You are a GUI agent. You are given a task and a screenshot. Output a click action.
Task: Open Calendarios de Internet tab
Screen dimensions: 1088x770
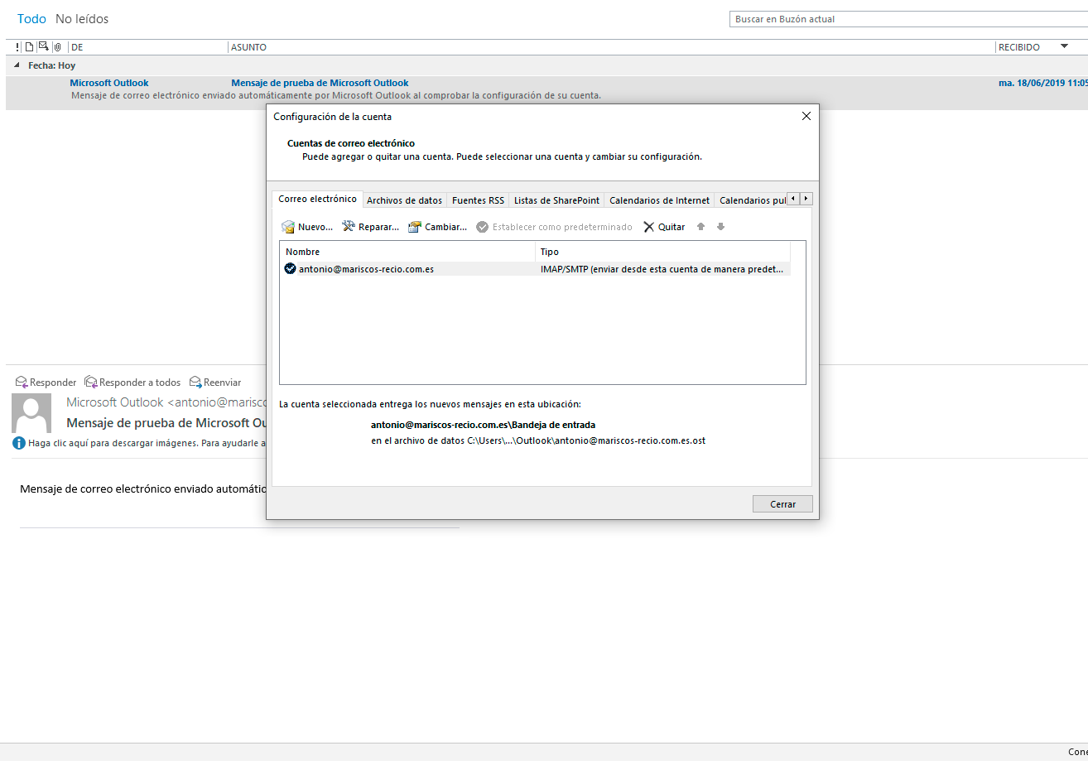click(659, 200)
